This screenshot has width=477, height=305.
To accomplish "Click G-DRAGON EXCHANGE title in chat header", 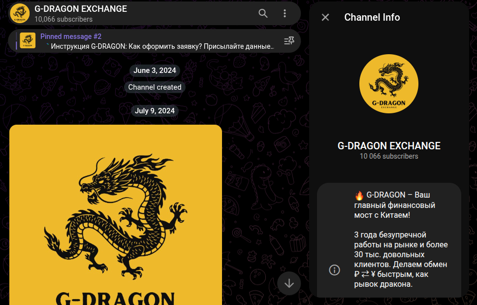I will tap(81, 9).
